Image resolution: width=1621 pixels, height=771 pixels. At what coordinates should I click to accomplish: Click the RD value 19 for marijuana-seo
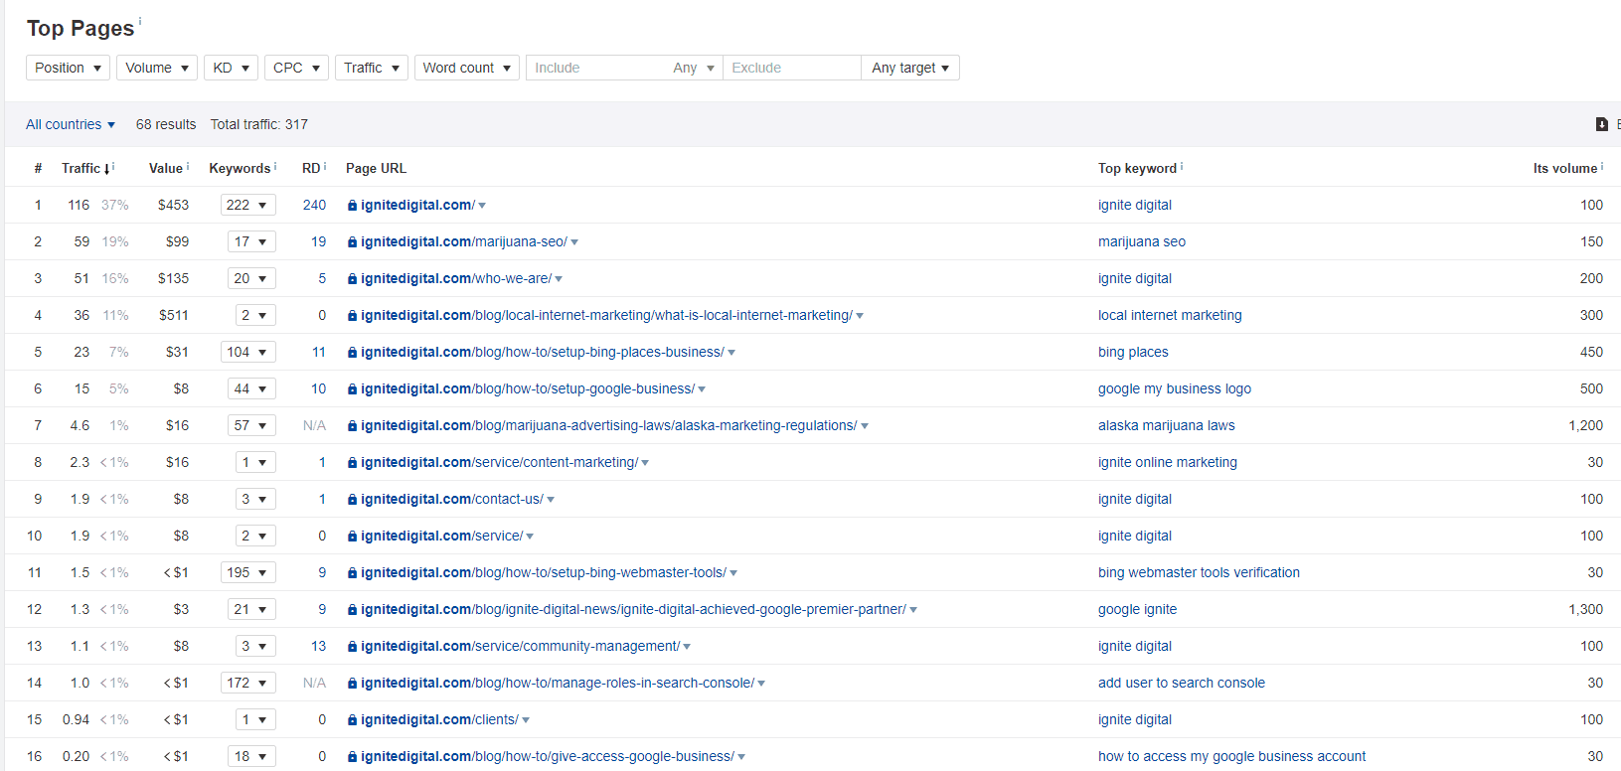tap(318, 241)
